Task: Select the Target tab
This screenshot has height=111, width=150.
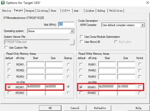Action: point(18,10)
